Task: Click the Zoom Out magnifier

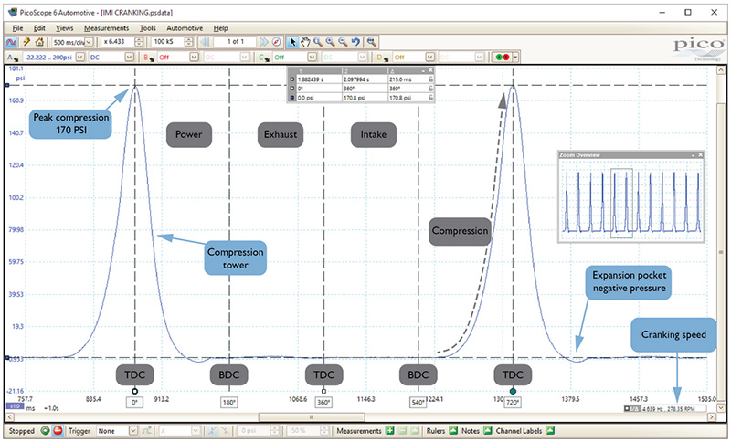Action: [x=344, y=42]
